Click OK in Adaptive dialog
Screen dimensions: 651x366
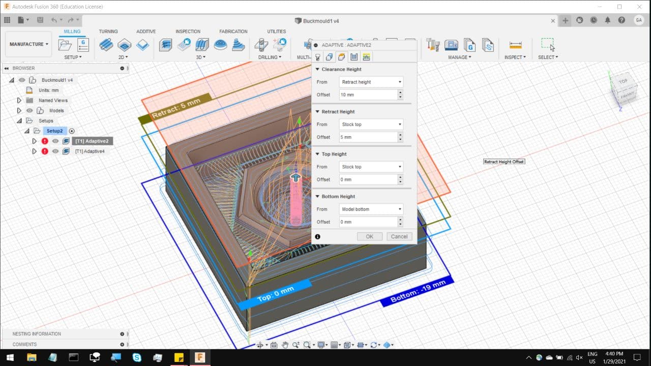[369, 236]
